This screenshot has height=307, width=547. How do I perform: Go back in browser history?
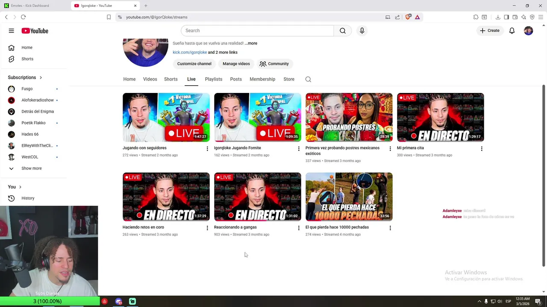[6, 17]
